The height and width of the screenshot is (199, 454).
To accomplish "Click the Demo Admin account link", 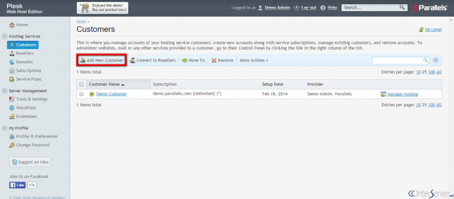I will [278, 8].
